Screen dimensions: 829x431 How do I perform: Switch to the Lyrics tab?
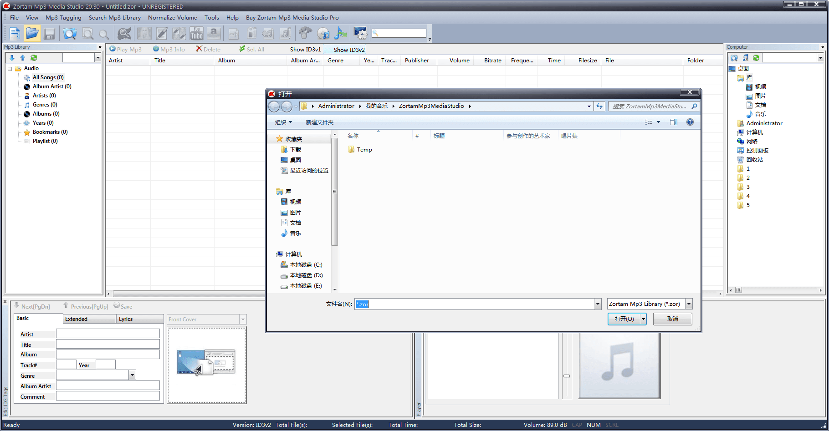(139, 319)
